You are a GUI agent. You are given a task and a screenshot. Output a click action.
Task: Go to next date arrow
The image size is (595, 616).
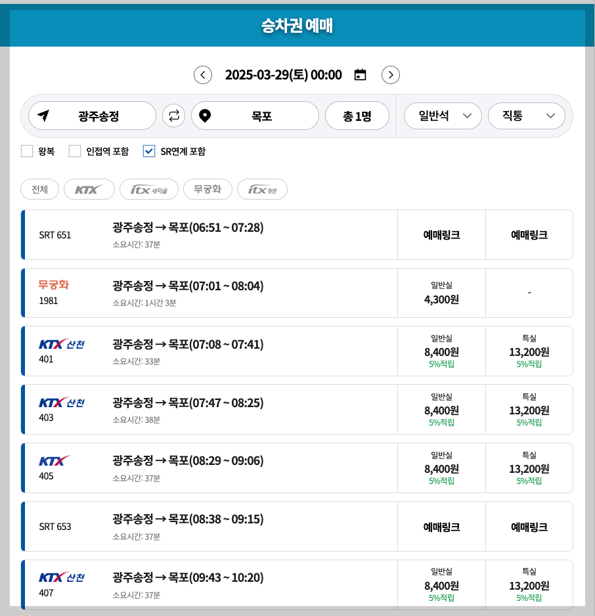click(390, 75)
